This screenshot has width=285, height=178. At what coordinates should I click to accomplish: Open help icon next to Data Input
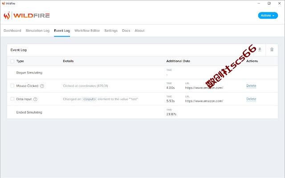coord(36,99)
